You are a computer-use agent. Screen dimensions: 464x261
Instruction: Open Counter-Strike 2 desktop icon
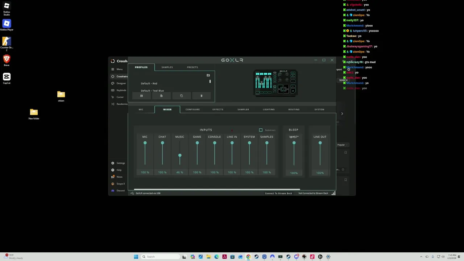click(7, 43)
